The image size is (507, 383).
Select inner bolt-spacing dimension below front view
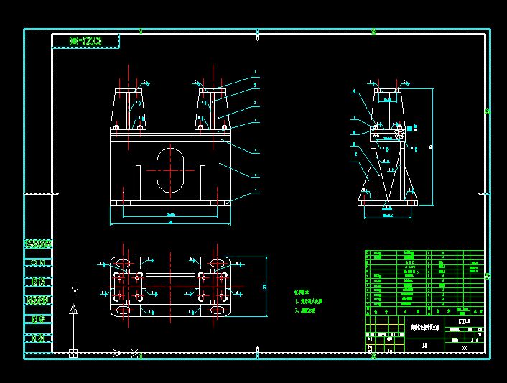tap(170, 214)
